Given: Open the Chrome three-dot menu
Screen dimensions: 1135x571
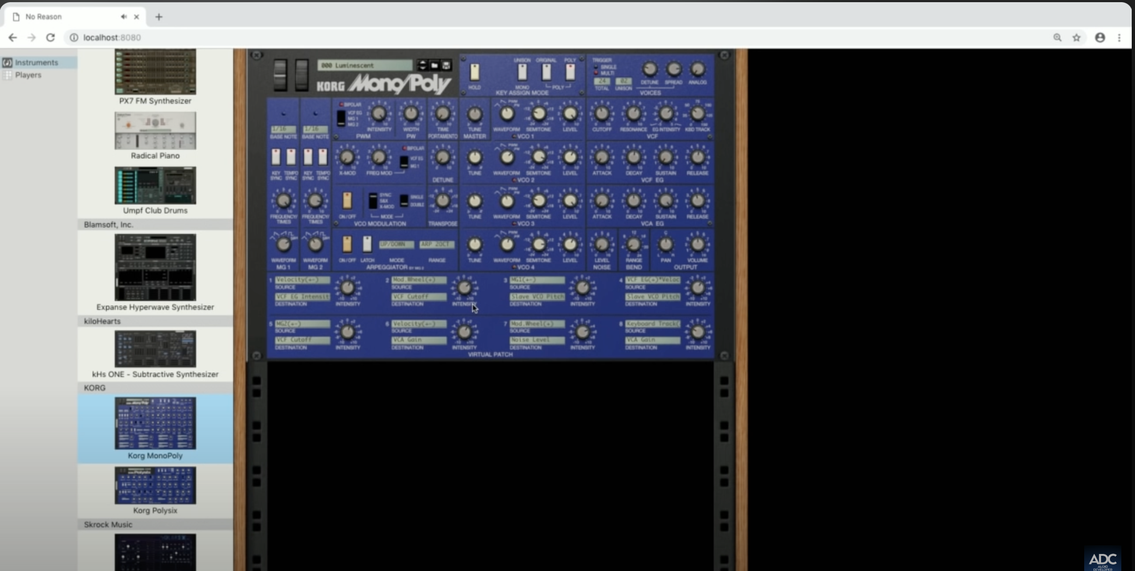Looking at the screenshot, I should pyautogui.click(x=1119, y=38).
